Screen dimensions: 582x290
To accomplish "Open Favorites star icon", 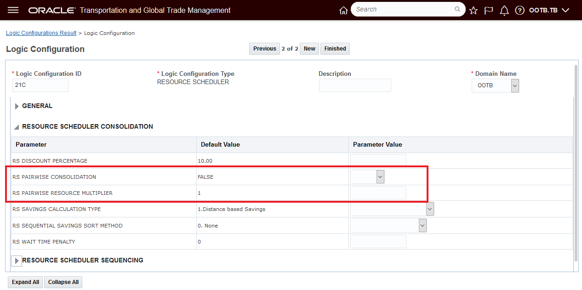I will pos(474,10).
